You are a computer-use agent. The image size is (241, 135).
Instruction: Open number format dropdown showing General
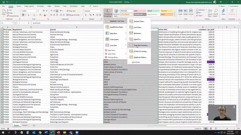[x=101, y=11]
